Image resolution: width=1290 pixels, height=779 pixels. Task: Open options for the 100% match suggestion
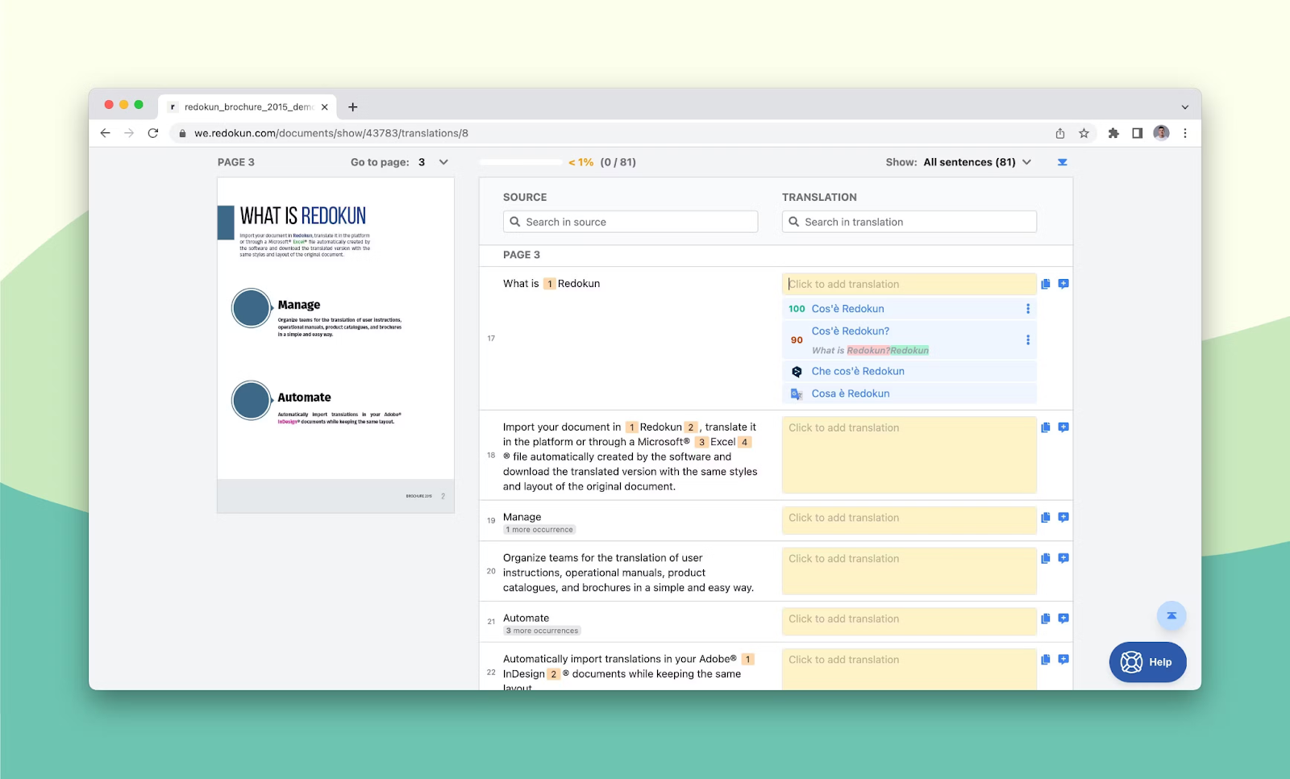pyautogui.click(x=1027, y=309)
